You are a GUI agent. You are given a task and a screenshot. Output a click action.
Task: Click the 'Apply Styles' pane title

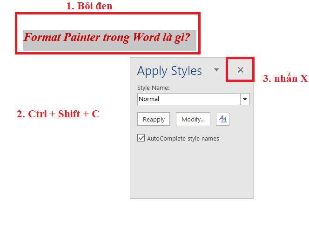[169, 71]
